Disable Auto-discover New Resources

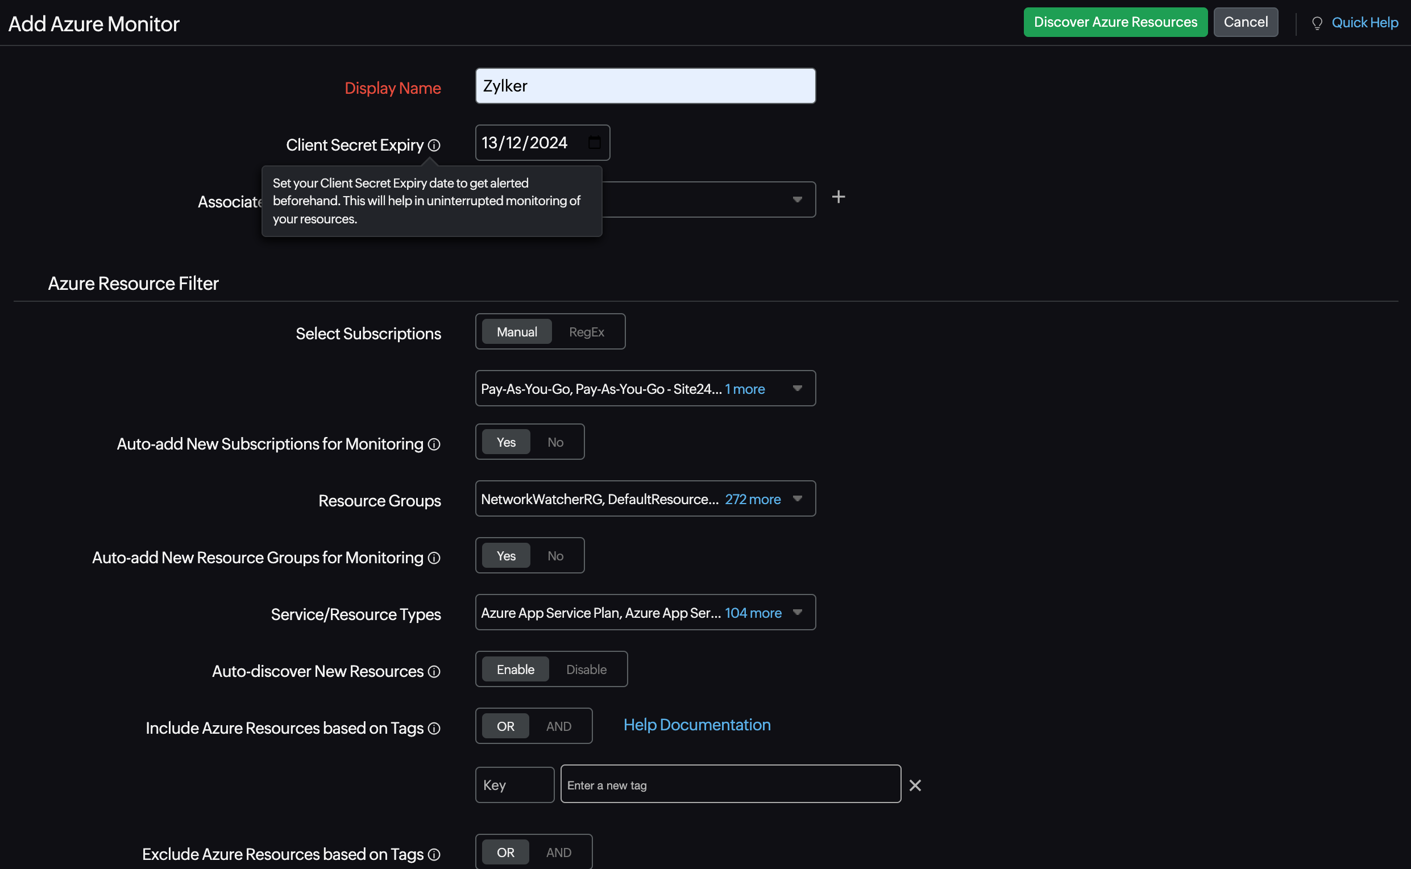pyautogui.click(x=586, y=670)
